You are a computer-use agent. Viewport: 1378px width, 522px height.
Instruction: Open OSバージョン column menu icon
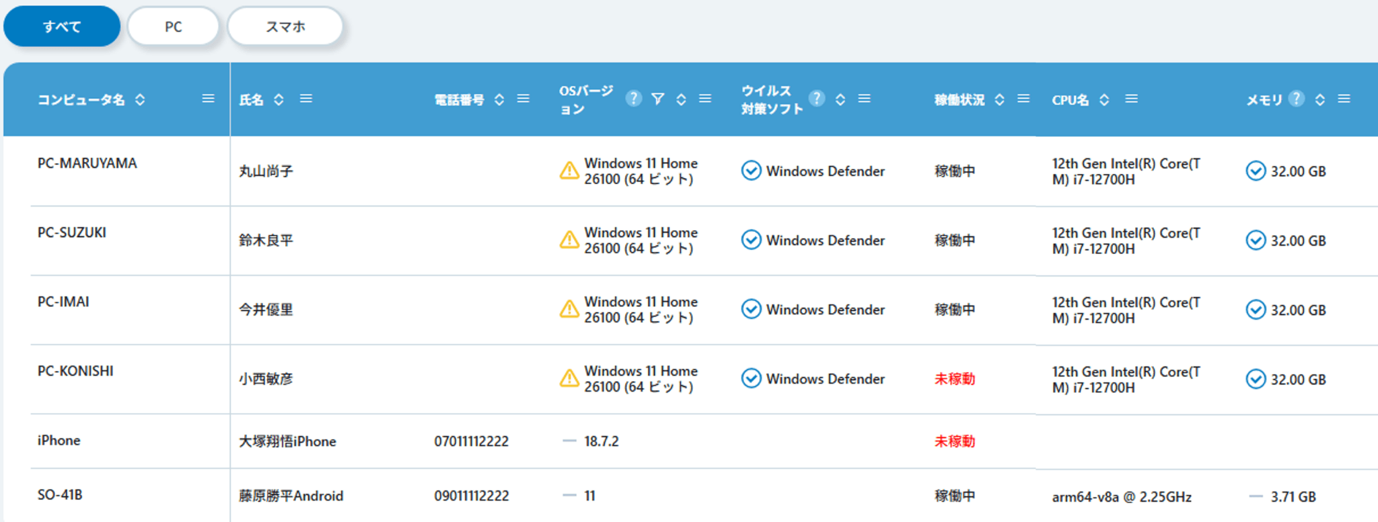705,99
